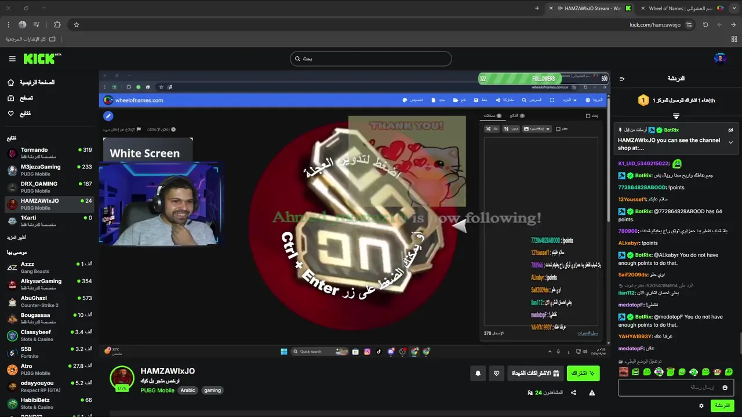
Task: Open recommended channel AlkysarGaming
Action: pos(49,284)
